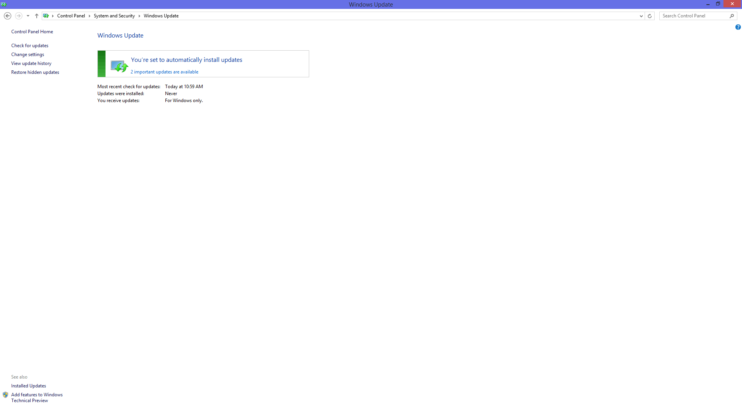Screen dimensions: 742x411
Task: View update history
Action: [x=31, y=63]
